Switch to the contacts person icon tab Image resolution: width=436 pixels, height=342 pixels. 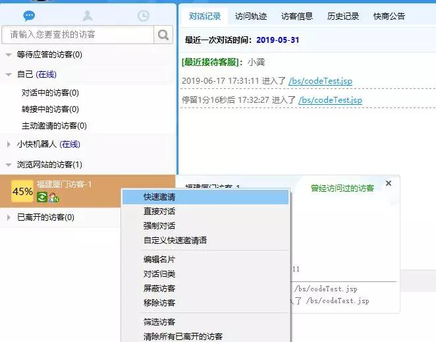point(86,16)
